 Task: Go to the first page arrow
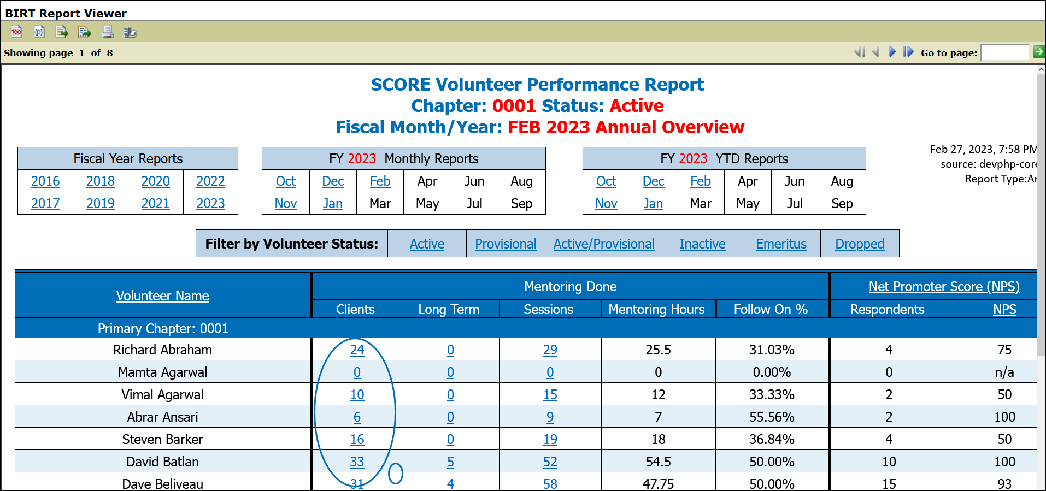tap(860, 52)
